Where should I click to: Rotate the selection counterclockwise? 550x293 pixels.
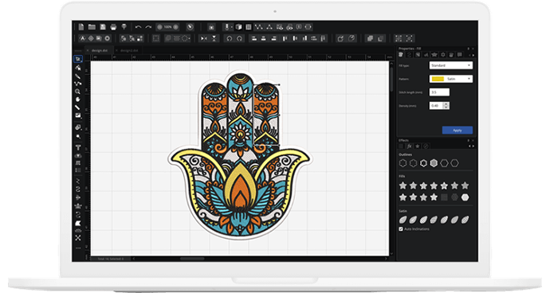tap(229, 38)
